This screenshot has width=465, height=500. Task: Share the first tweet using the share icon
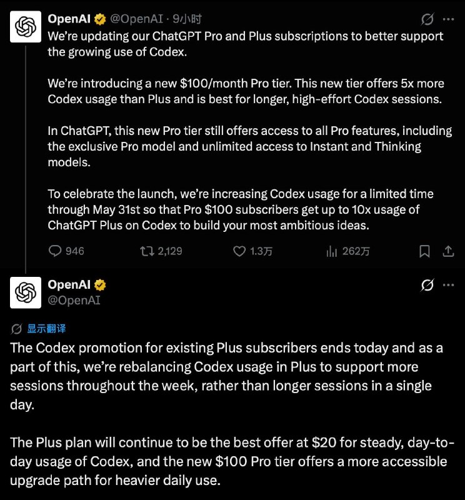[449, 251]
